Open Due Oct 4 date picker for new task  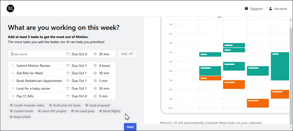pyautogui.click(x=77, y=54)
